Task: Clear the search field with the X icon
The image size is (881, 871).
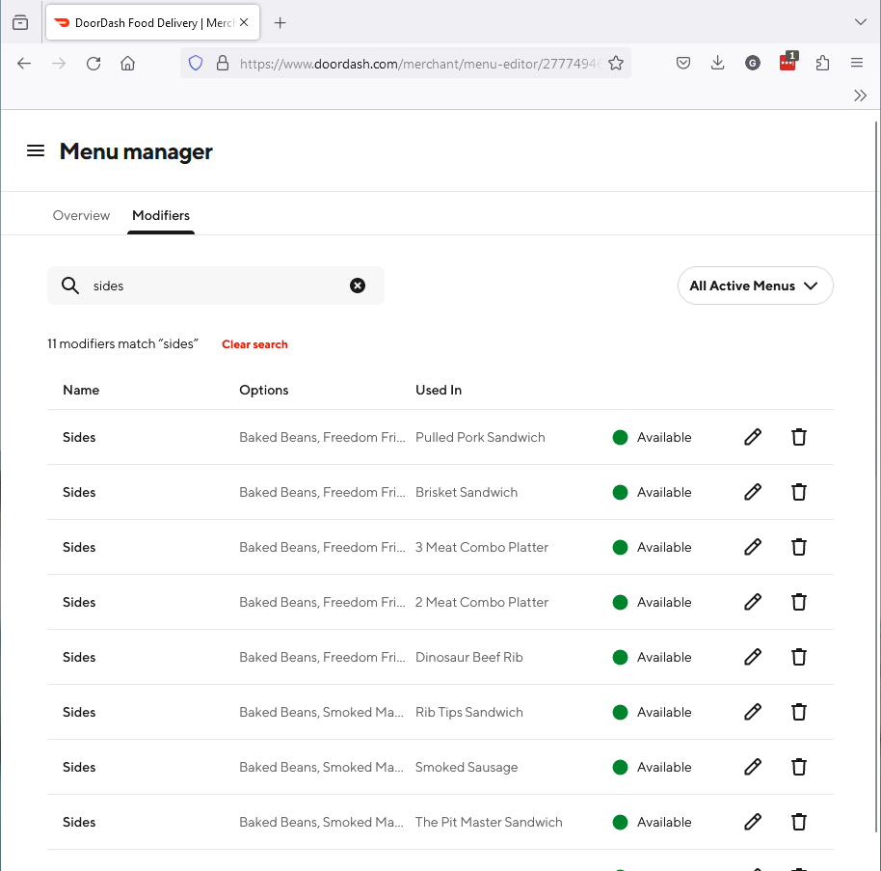Action: 358,286
